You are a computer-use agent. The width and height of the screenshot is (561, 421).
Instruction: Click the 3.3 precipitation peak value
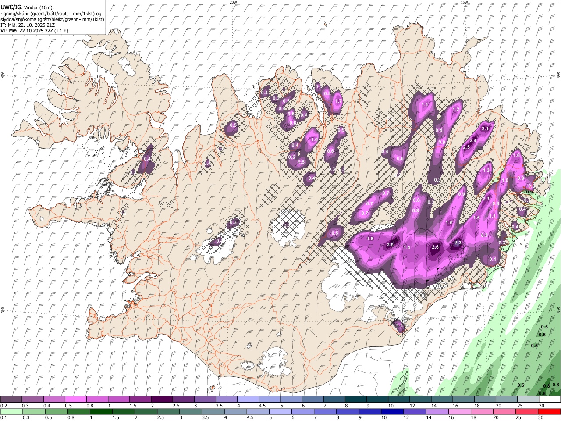coord(458,243)
